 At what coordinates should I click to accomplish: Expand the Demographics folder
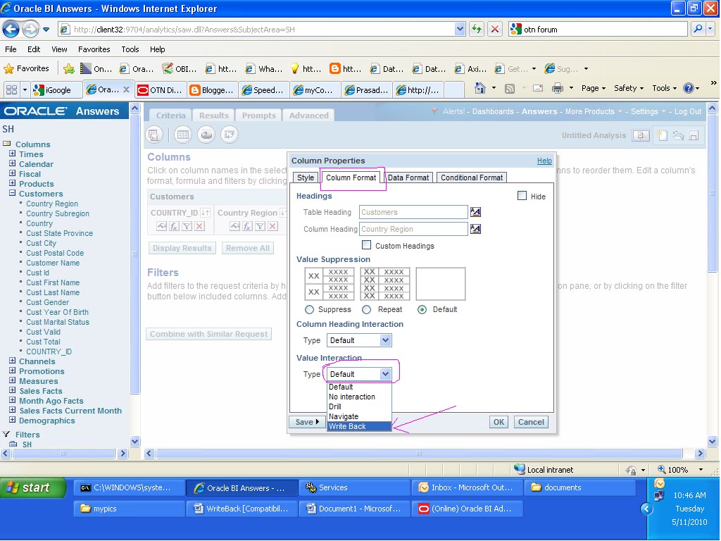click(13, 420)
